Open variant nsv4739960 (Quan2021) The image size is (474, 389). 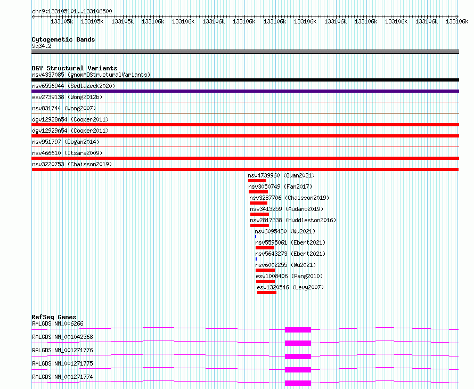coord(281,175)
